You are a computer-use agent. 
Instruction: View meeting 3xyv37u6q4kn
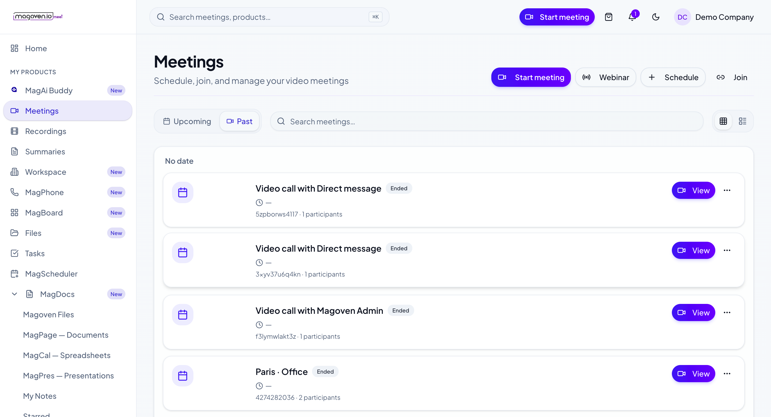694,250
